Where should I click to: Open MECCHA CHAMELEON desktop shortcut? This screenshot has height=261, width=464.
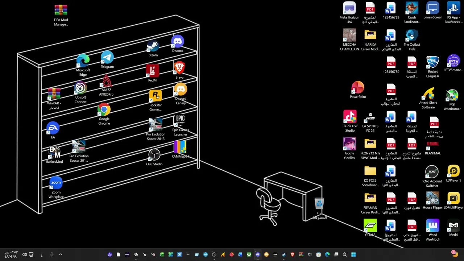click(x=349, y=40)
